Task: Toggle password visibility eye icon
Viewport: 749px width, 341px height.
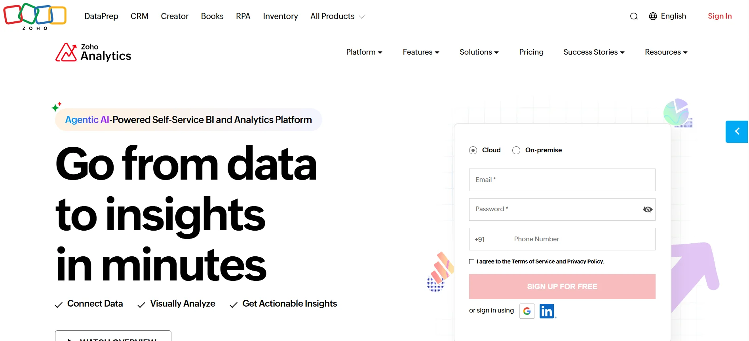Action: [x=648, y=210]
